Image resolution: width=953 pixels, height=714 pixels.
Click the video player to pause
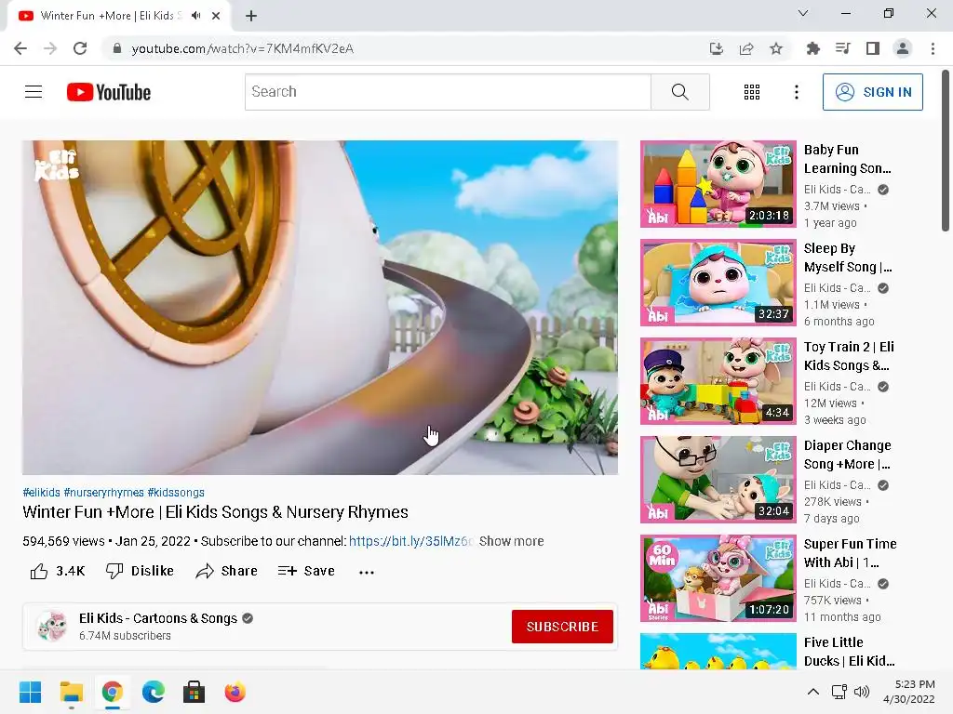[320, 307]
